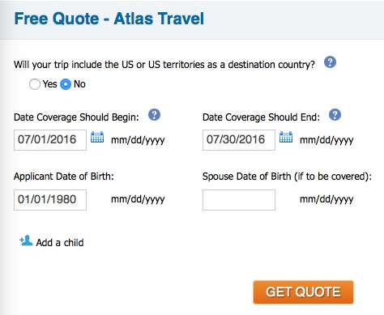This screenshot has width=384, height=315.
Task: Open calendar picker for coverage end date
Action: [x=286, y=137]
